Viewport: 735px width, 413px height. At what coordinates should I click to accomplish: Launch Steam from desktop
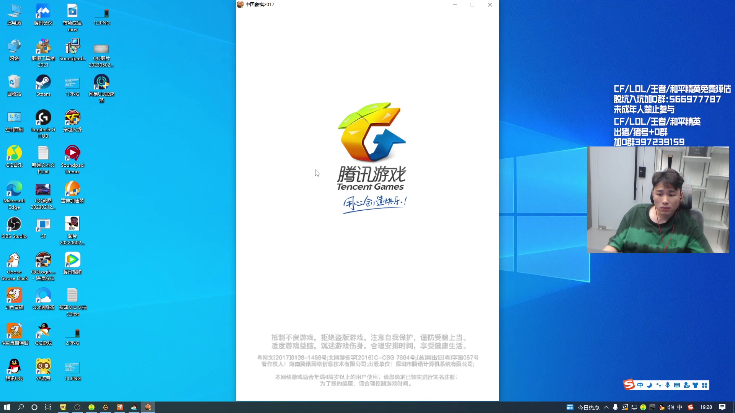click(43, 86)
